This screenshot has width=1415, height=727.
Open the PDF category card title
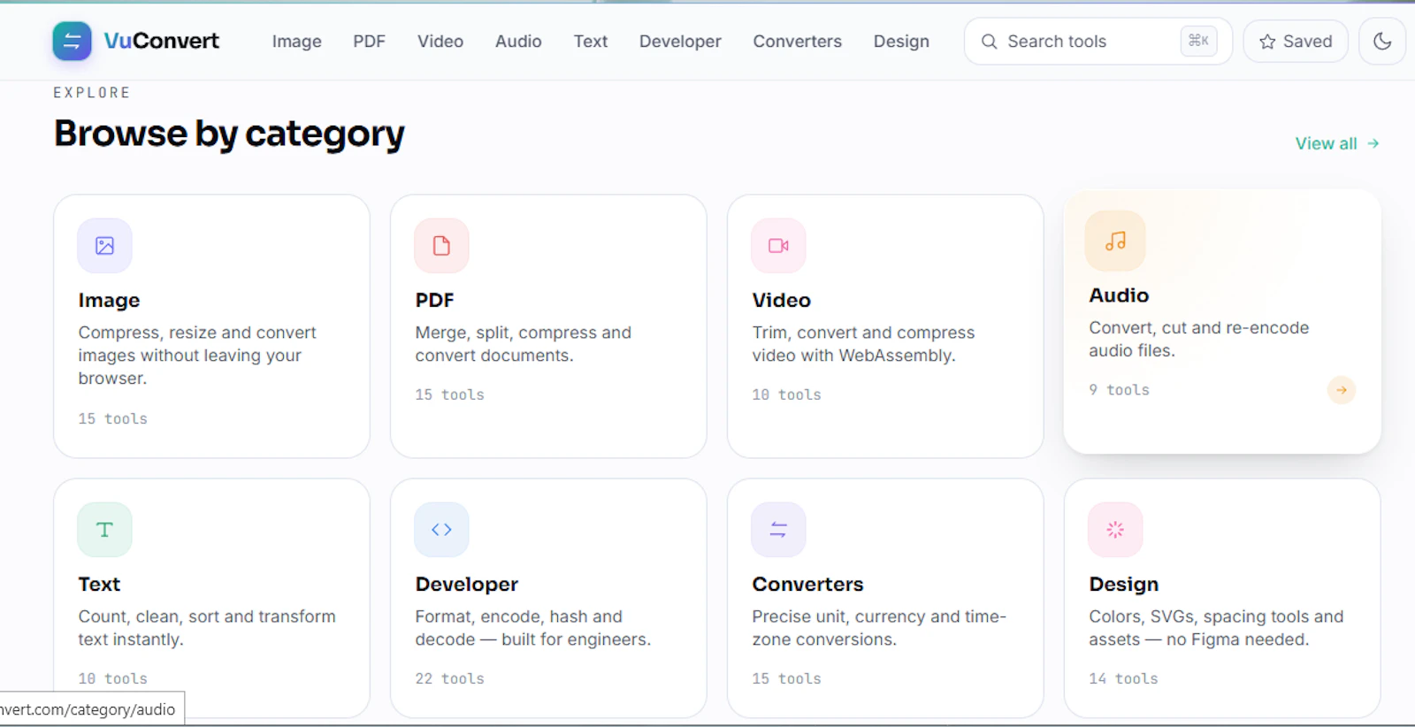[434, 300]
